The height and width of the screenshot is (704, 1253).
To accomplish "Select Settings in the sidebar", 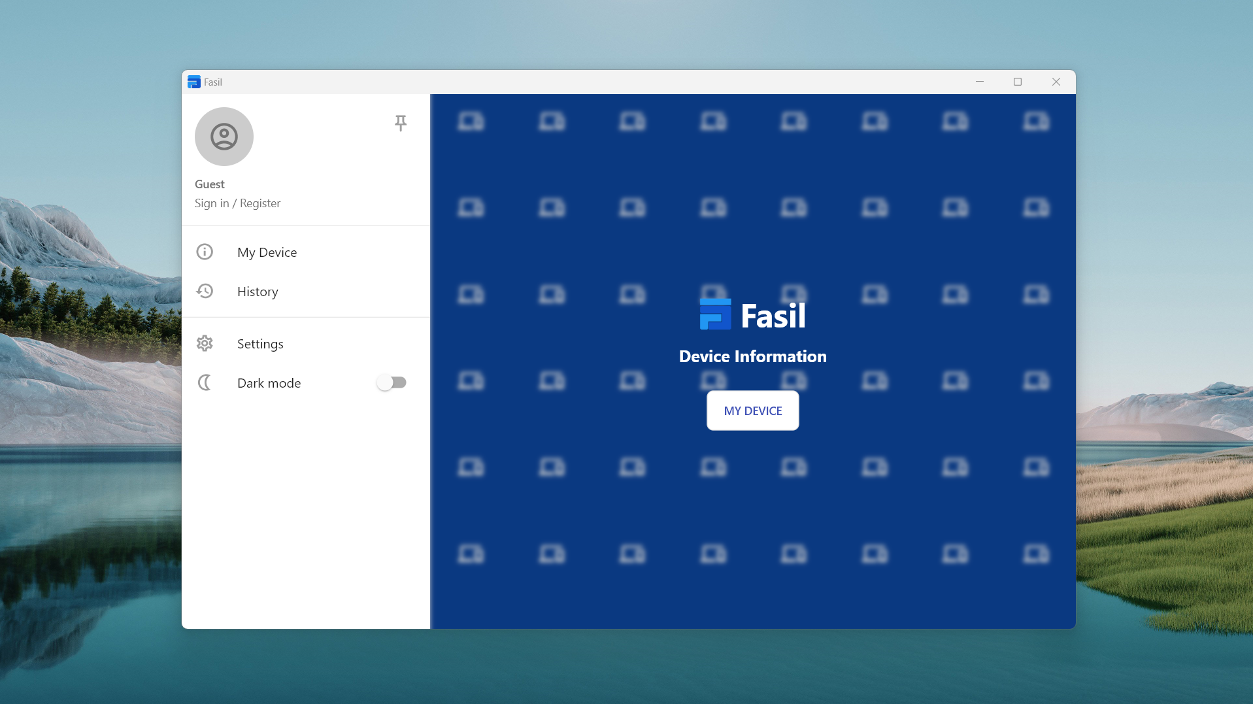I will point(259,343).
